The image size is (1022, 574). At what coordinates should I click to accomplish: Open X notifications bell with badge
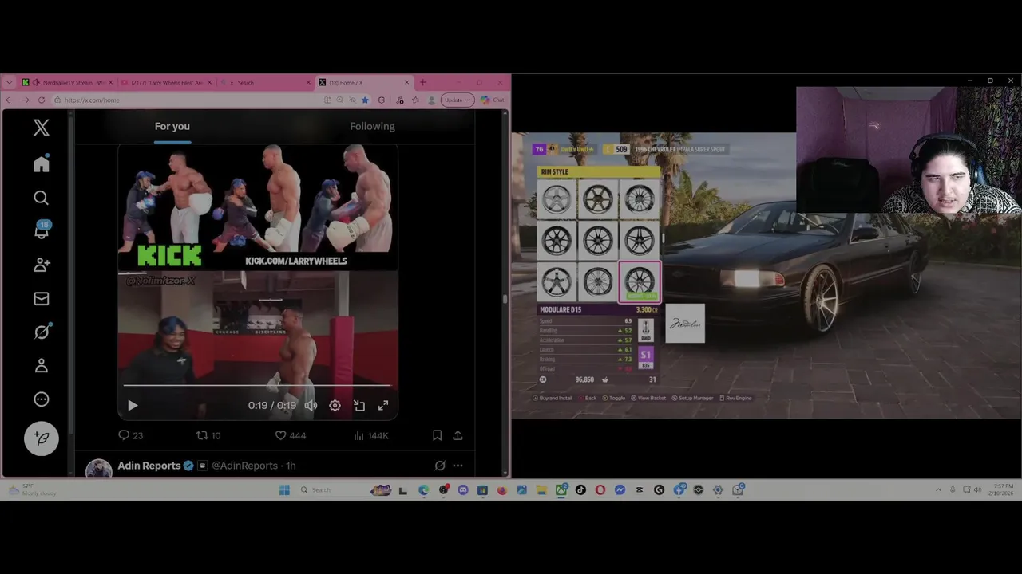(42, 231)
